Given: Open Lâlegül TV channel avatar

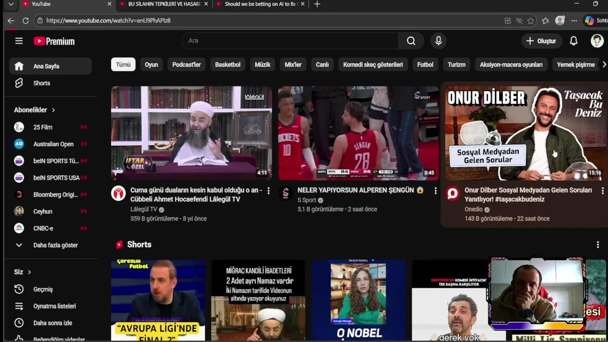Looking at the screenshot, I should tap(118, 193).
